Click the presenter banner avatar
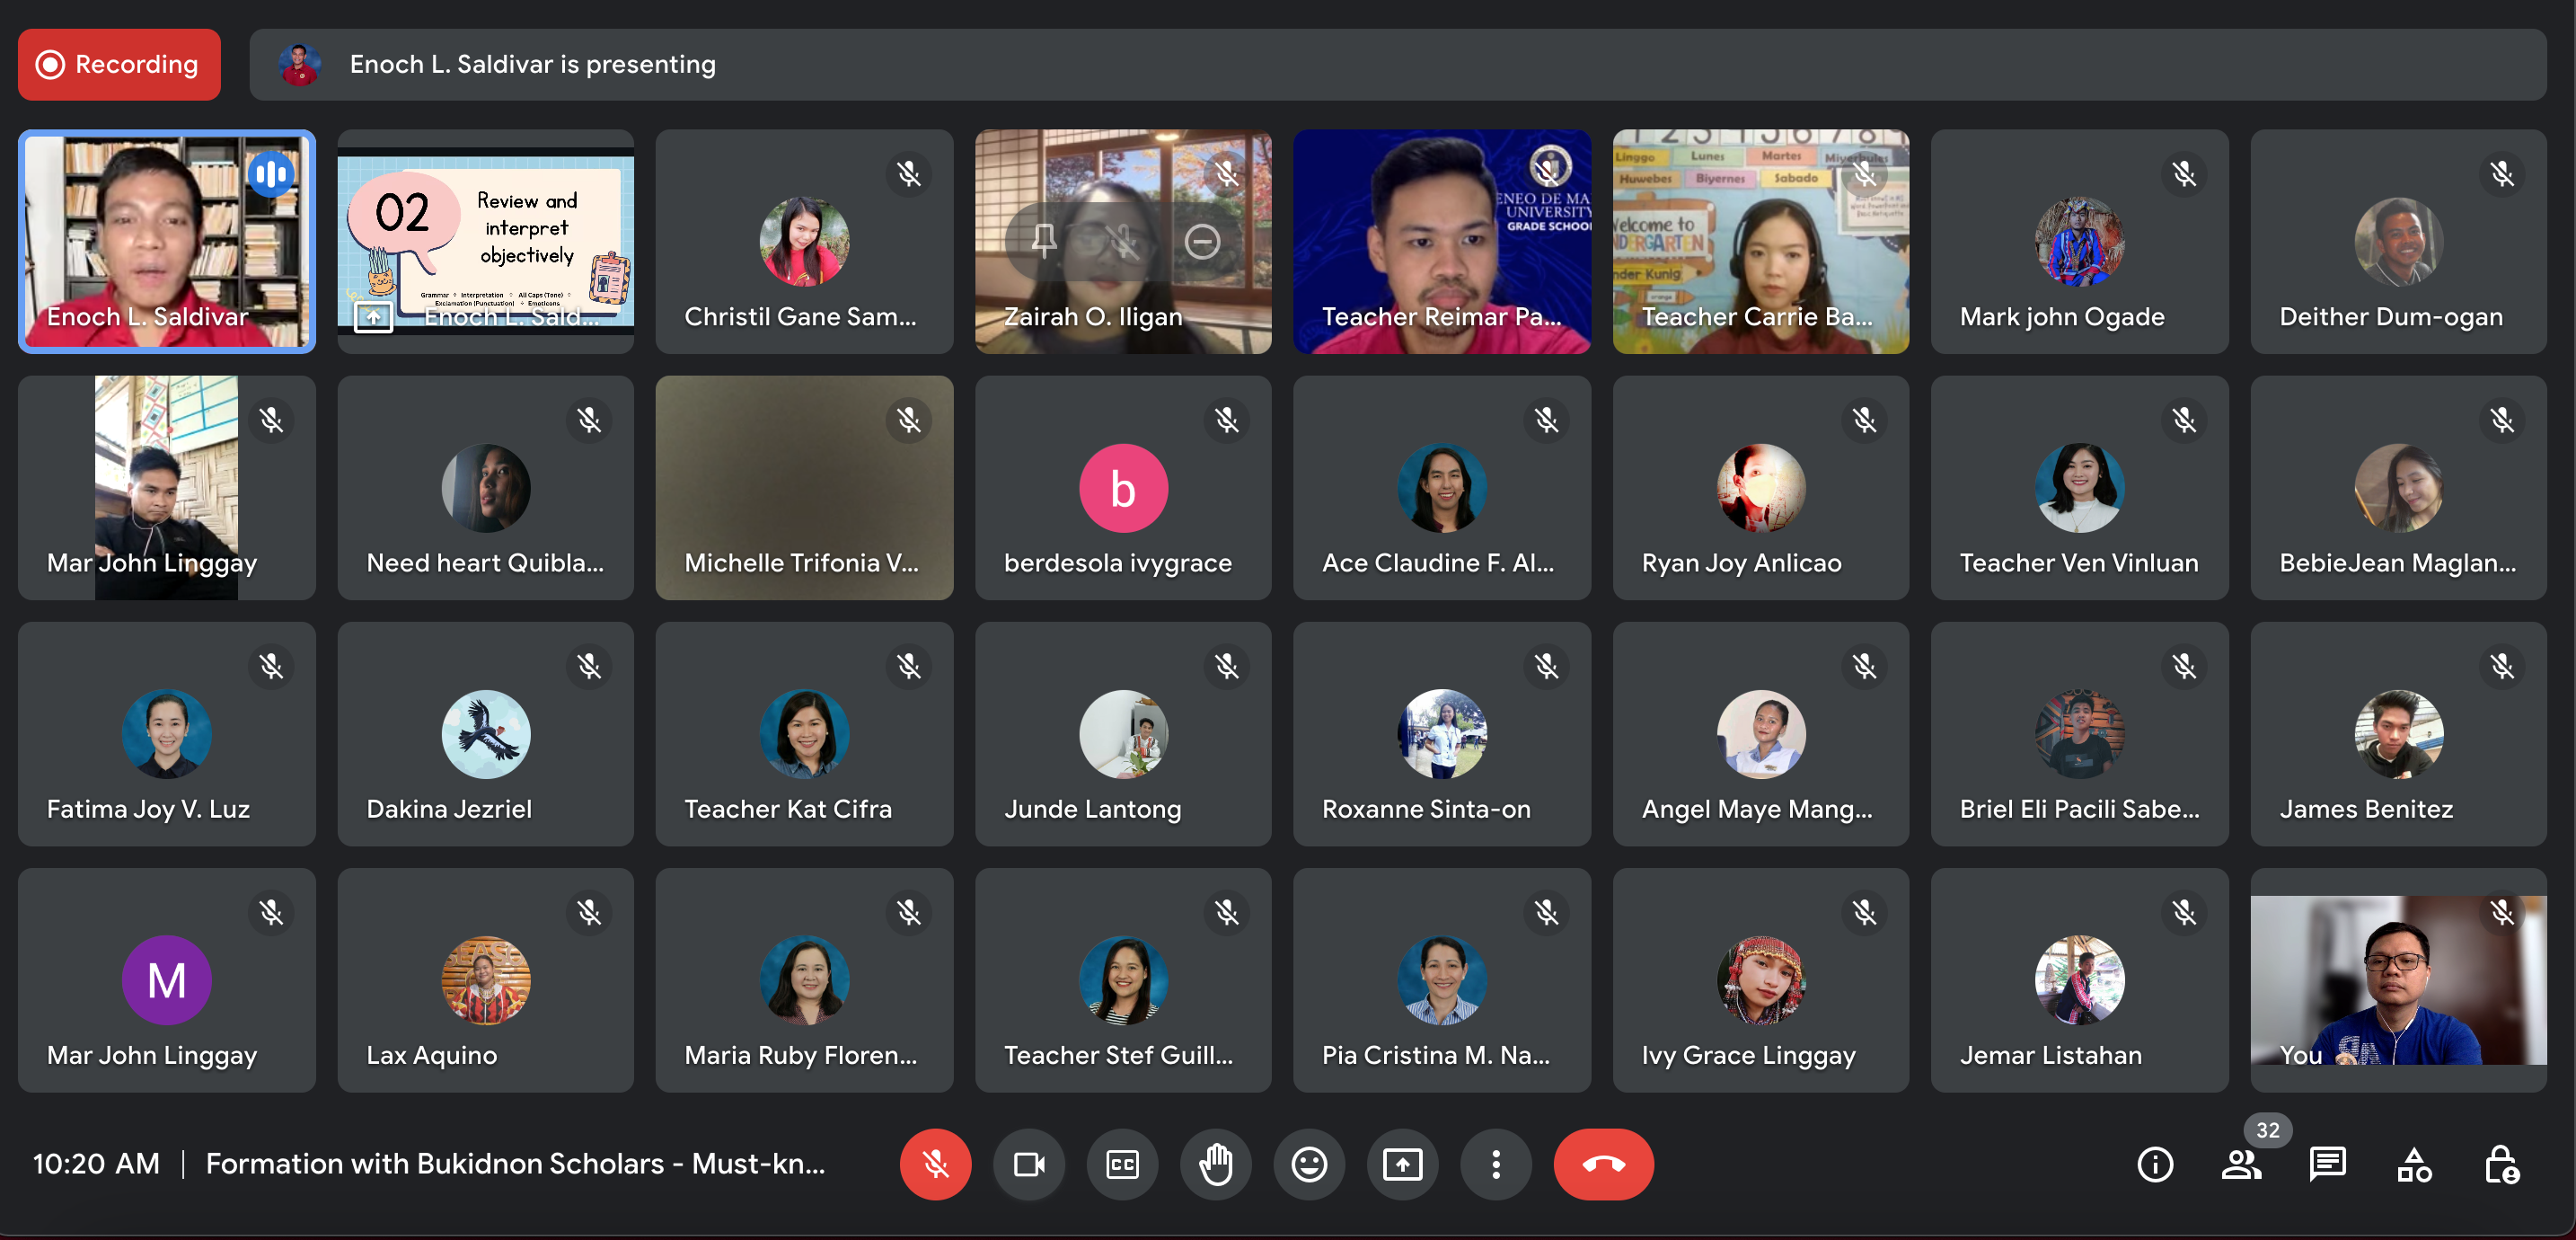 pos(299,64)
